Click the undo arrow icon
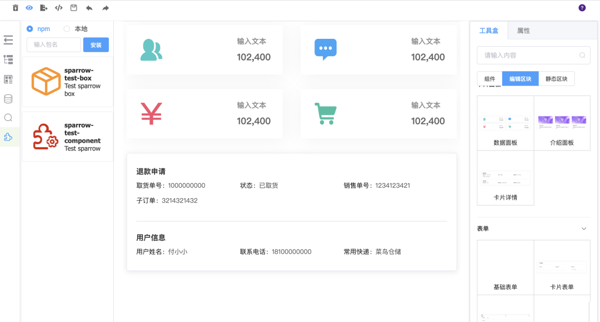 pos(89,8)
